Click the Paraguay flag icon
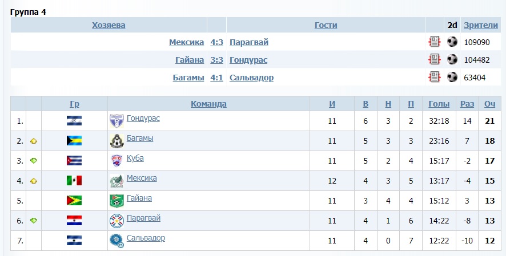 click(x=74, y=221)
